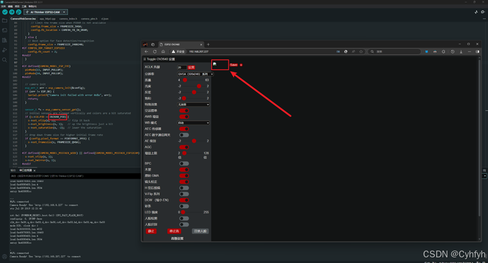
Task: Click the red XCLK set button
Action: pos(191,68)
